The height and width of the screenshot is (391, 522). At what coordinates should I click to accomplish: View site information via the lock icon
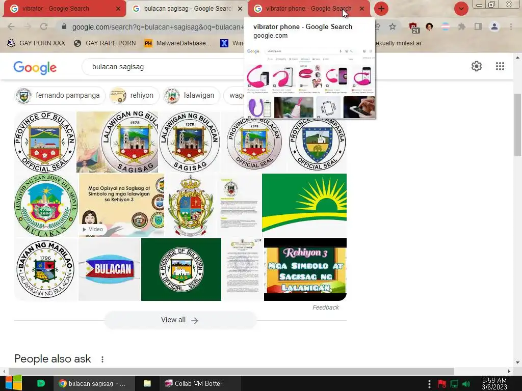(x=64, y=26)
